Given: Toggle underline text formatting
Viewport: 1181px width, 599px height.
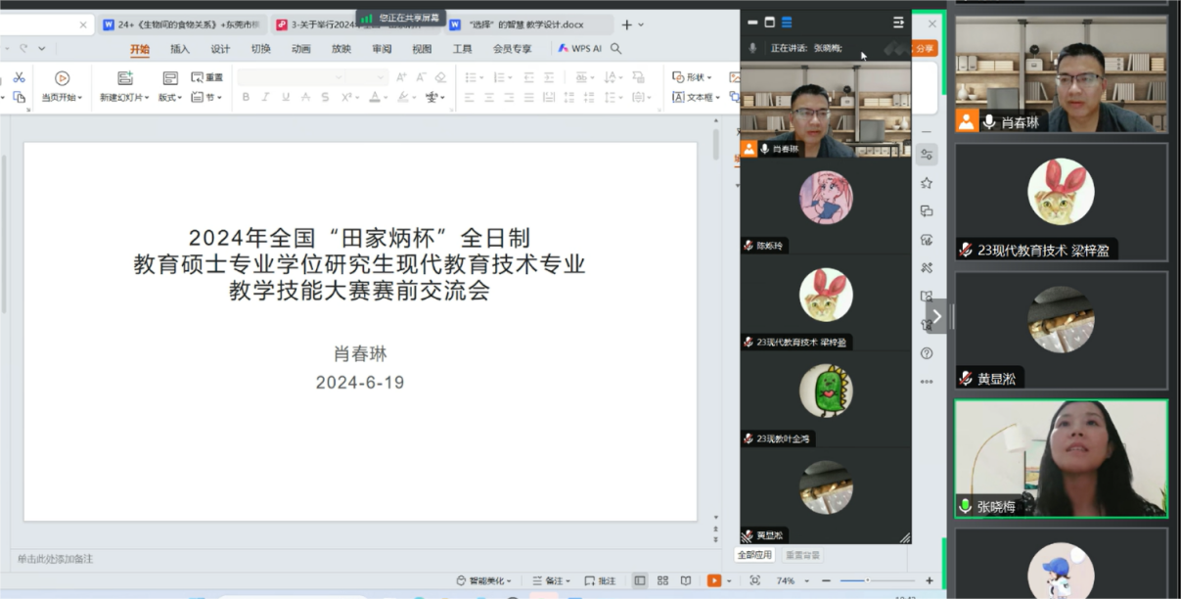Looking at the screenshot, I should tap(286, 97).
